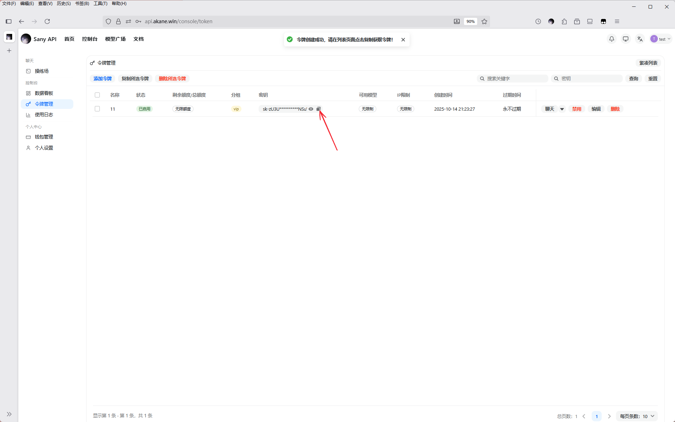675x422 pixels.
Task: Click the theme display monitor icon
Action: (x=626, y=39)
